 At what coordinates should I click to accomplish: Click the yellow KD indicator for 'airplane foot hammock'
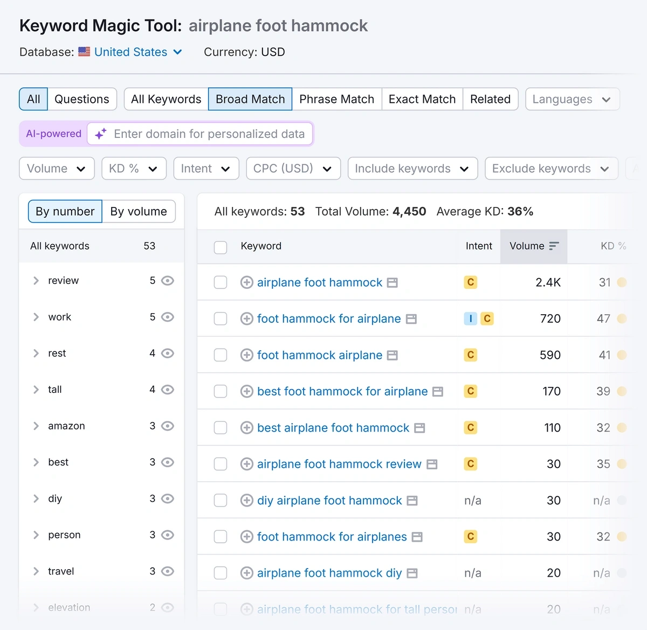pos(622,282)
